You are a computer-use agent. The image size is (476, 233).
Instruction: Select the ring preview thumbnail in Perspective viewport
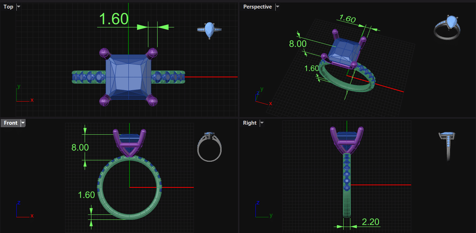pyautogui.click(x=447, y=27)
